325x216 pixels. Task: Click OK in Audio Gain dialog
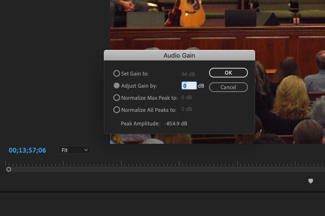[228, 73]
